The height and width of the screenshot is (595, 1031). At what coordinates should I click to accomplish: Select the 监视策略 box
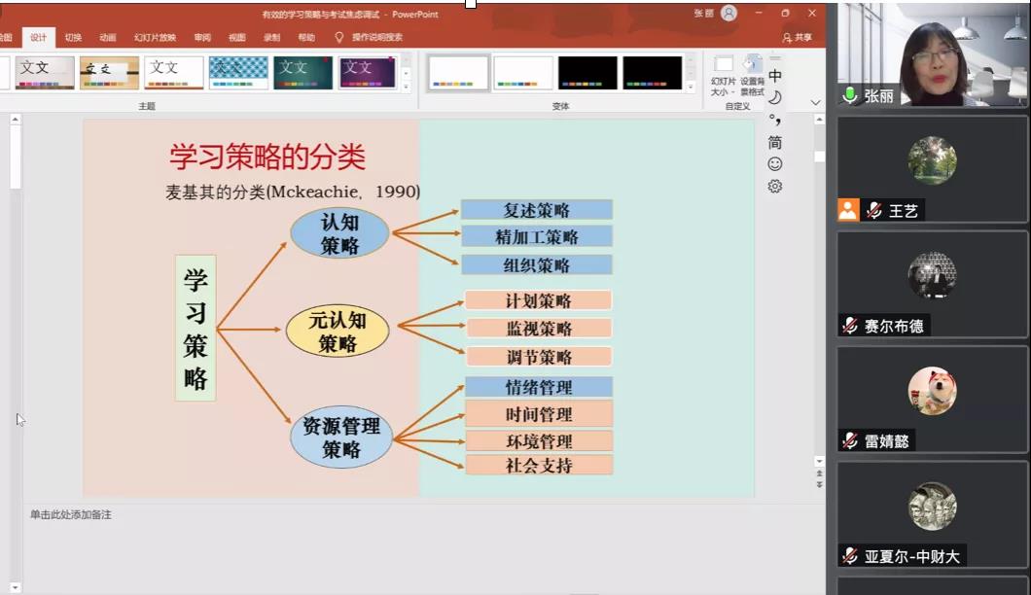tap(539, 328)
